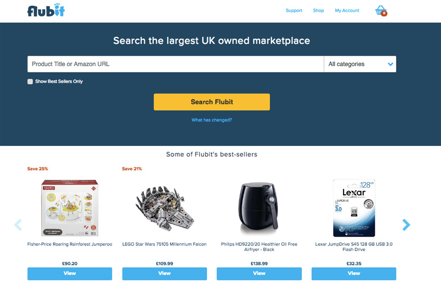Click the Flubit logo

[46, 10]
